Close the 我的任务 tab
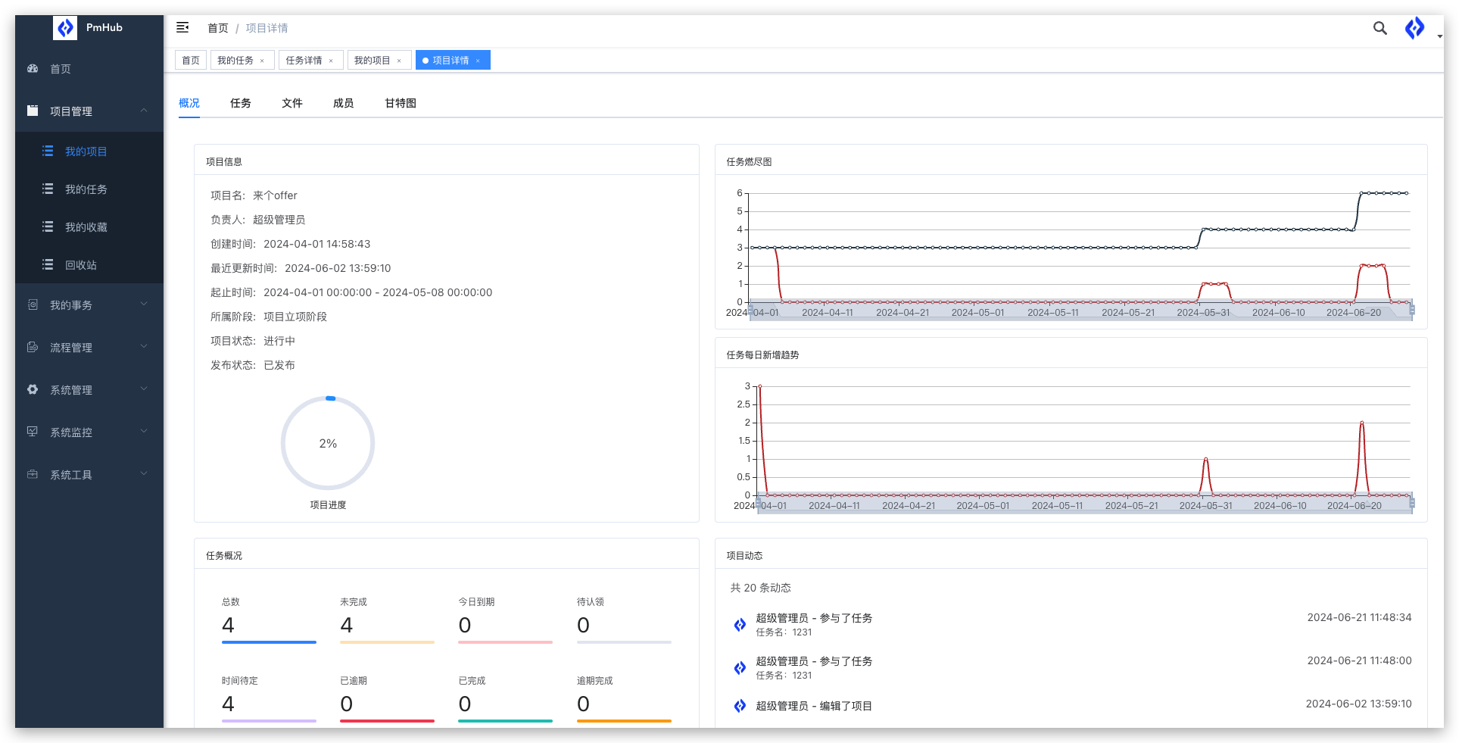This screenshot has height=743, width=1459. 262,61
